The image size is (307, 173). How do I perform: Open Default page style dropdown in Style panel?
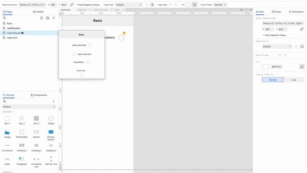277,47
